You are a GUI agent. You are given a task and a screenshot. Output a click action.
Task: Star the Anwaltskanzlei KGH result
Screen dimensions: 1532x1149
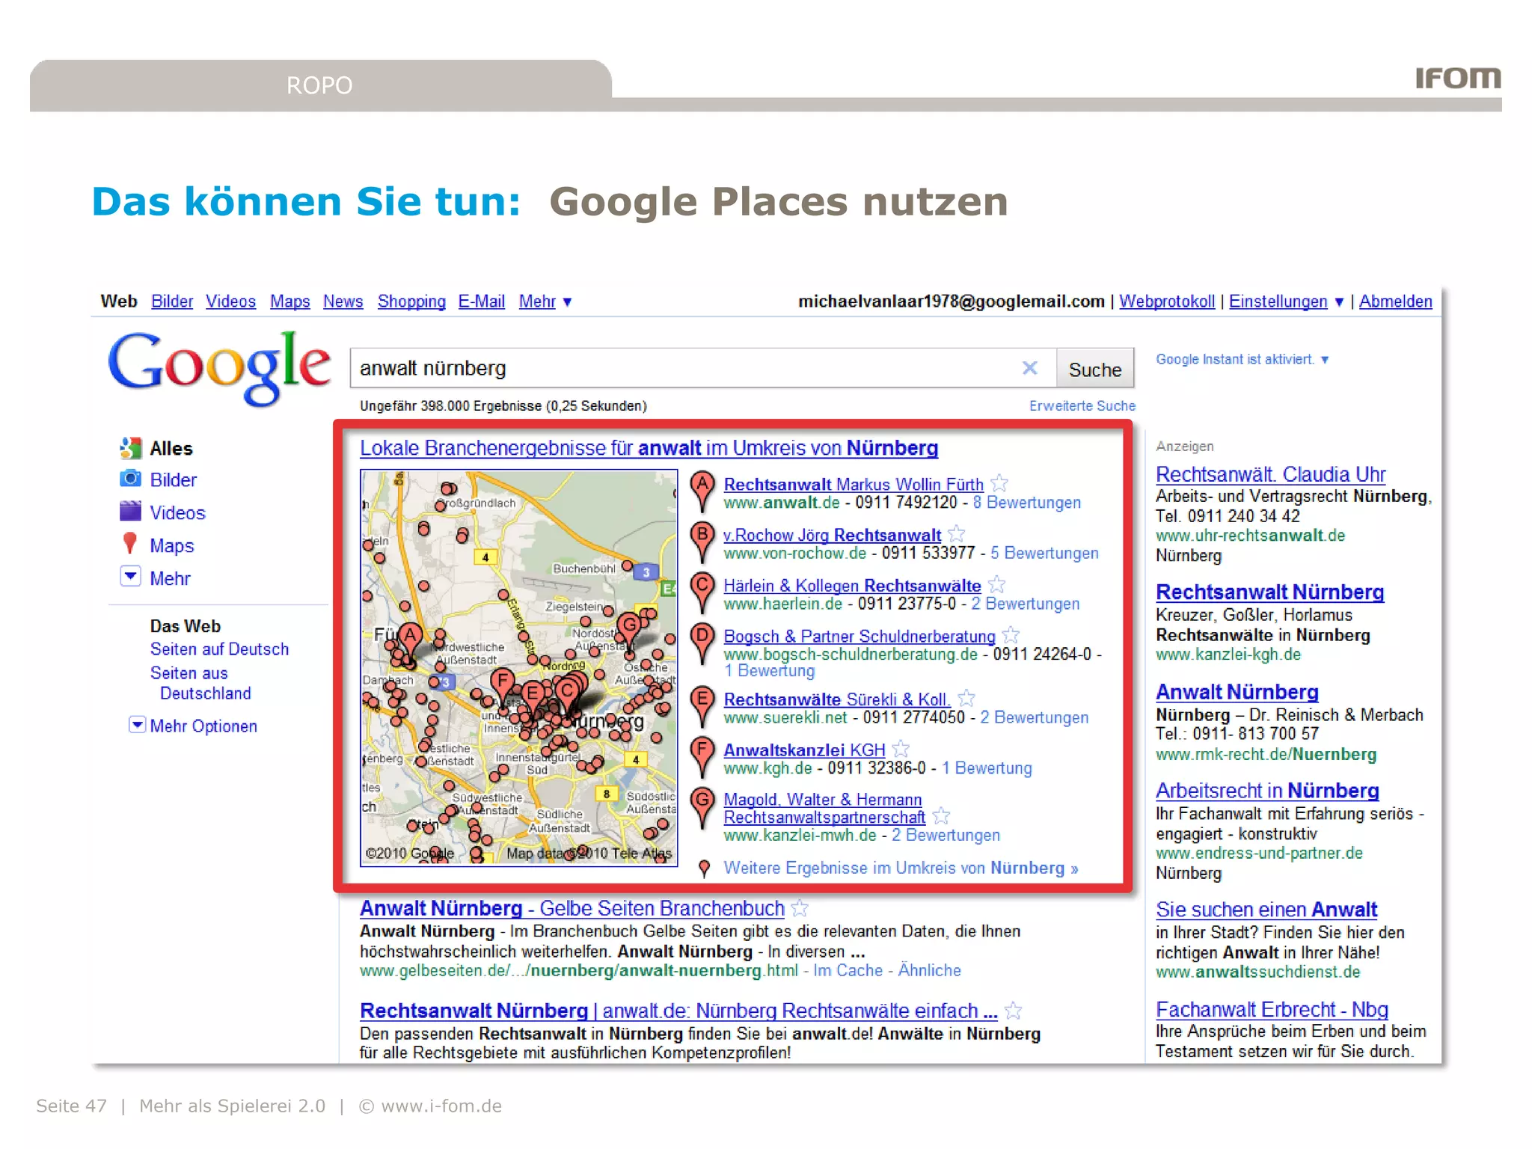click(x=901, y=749)
